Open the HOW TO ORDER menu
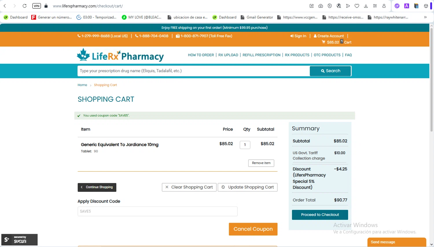Viewport: 434px width, 247px height. click(201, 55)
